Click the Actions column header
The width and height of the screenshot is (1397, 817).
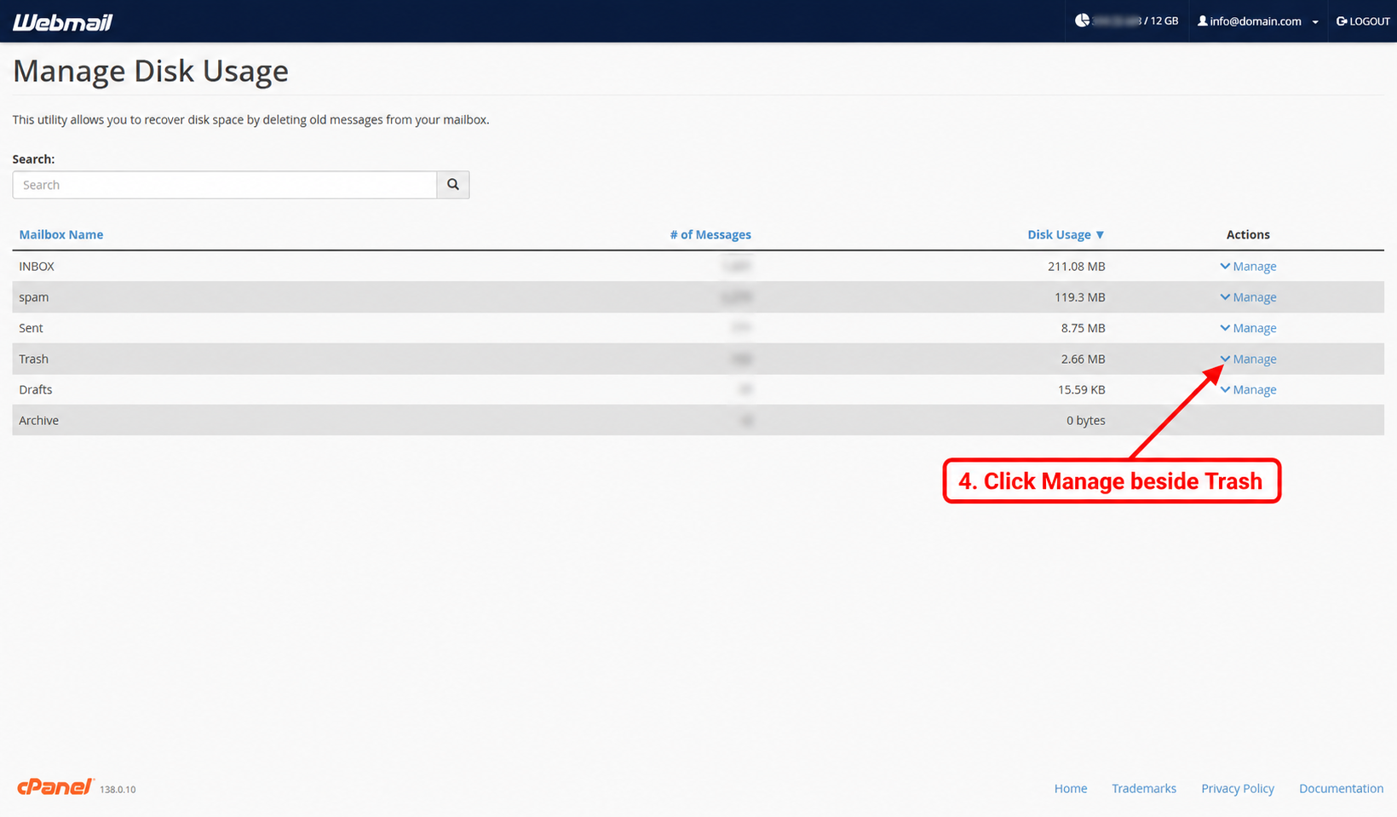coord(1248,234)
